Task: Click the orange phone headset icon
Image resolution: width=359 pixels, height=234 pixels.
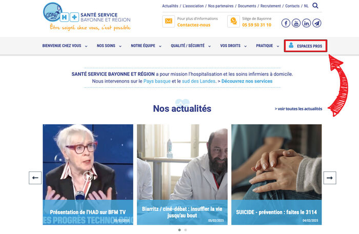Action: [x=233, y=22]
